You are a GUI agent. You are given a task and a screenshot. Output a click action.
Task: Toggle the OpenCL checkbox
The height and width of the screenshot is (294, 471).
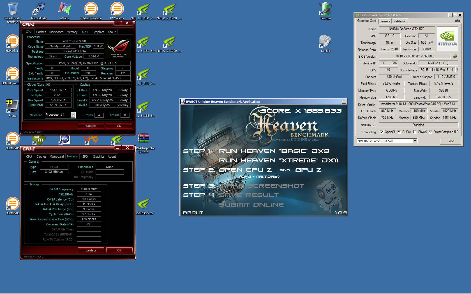click(x=381, y=132)
